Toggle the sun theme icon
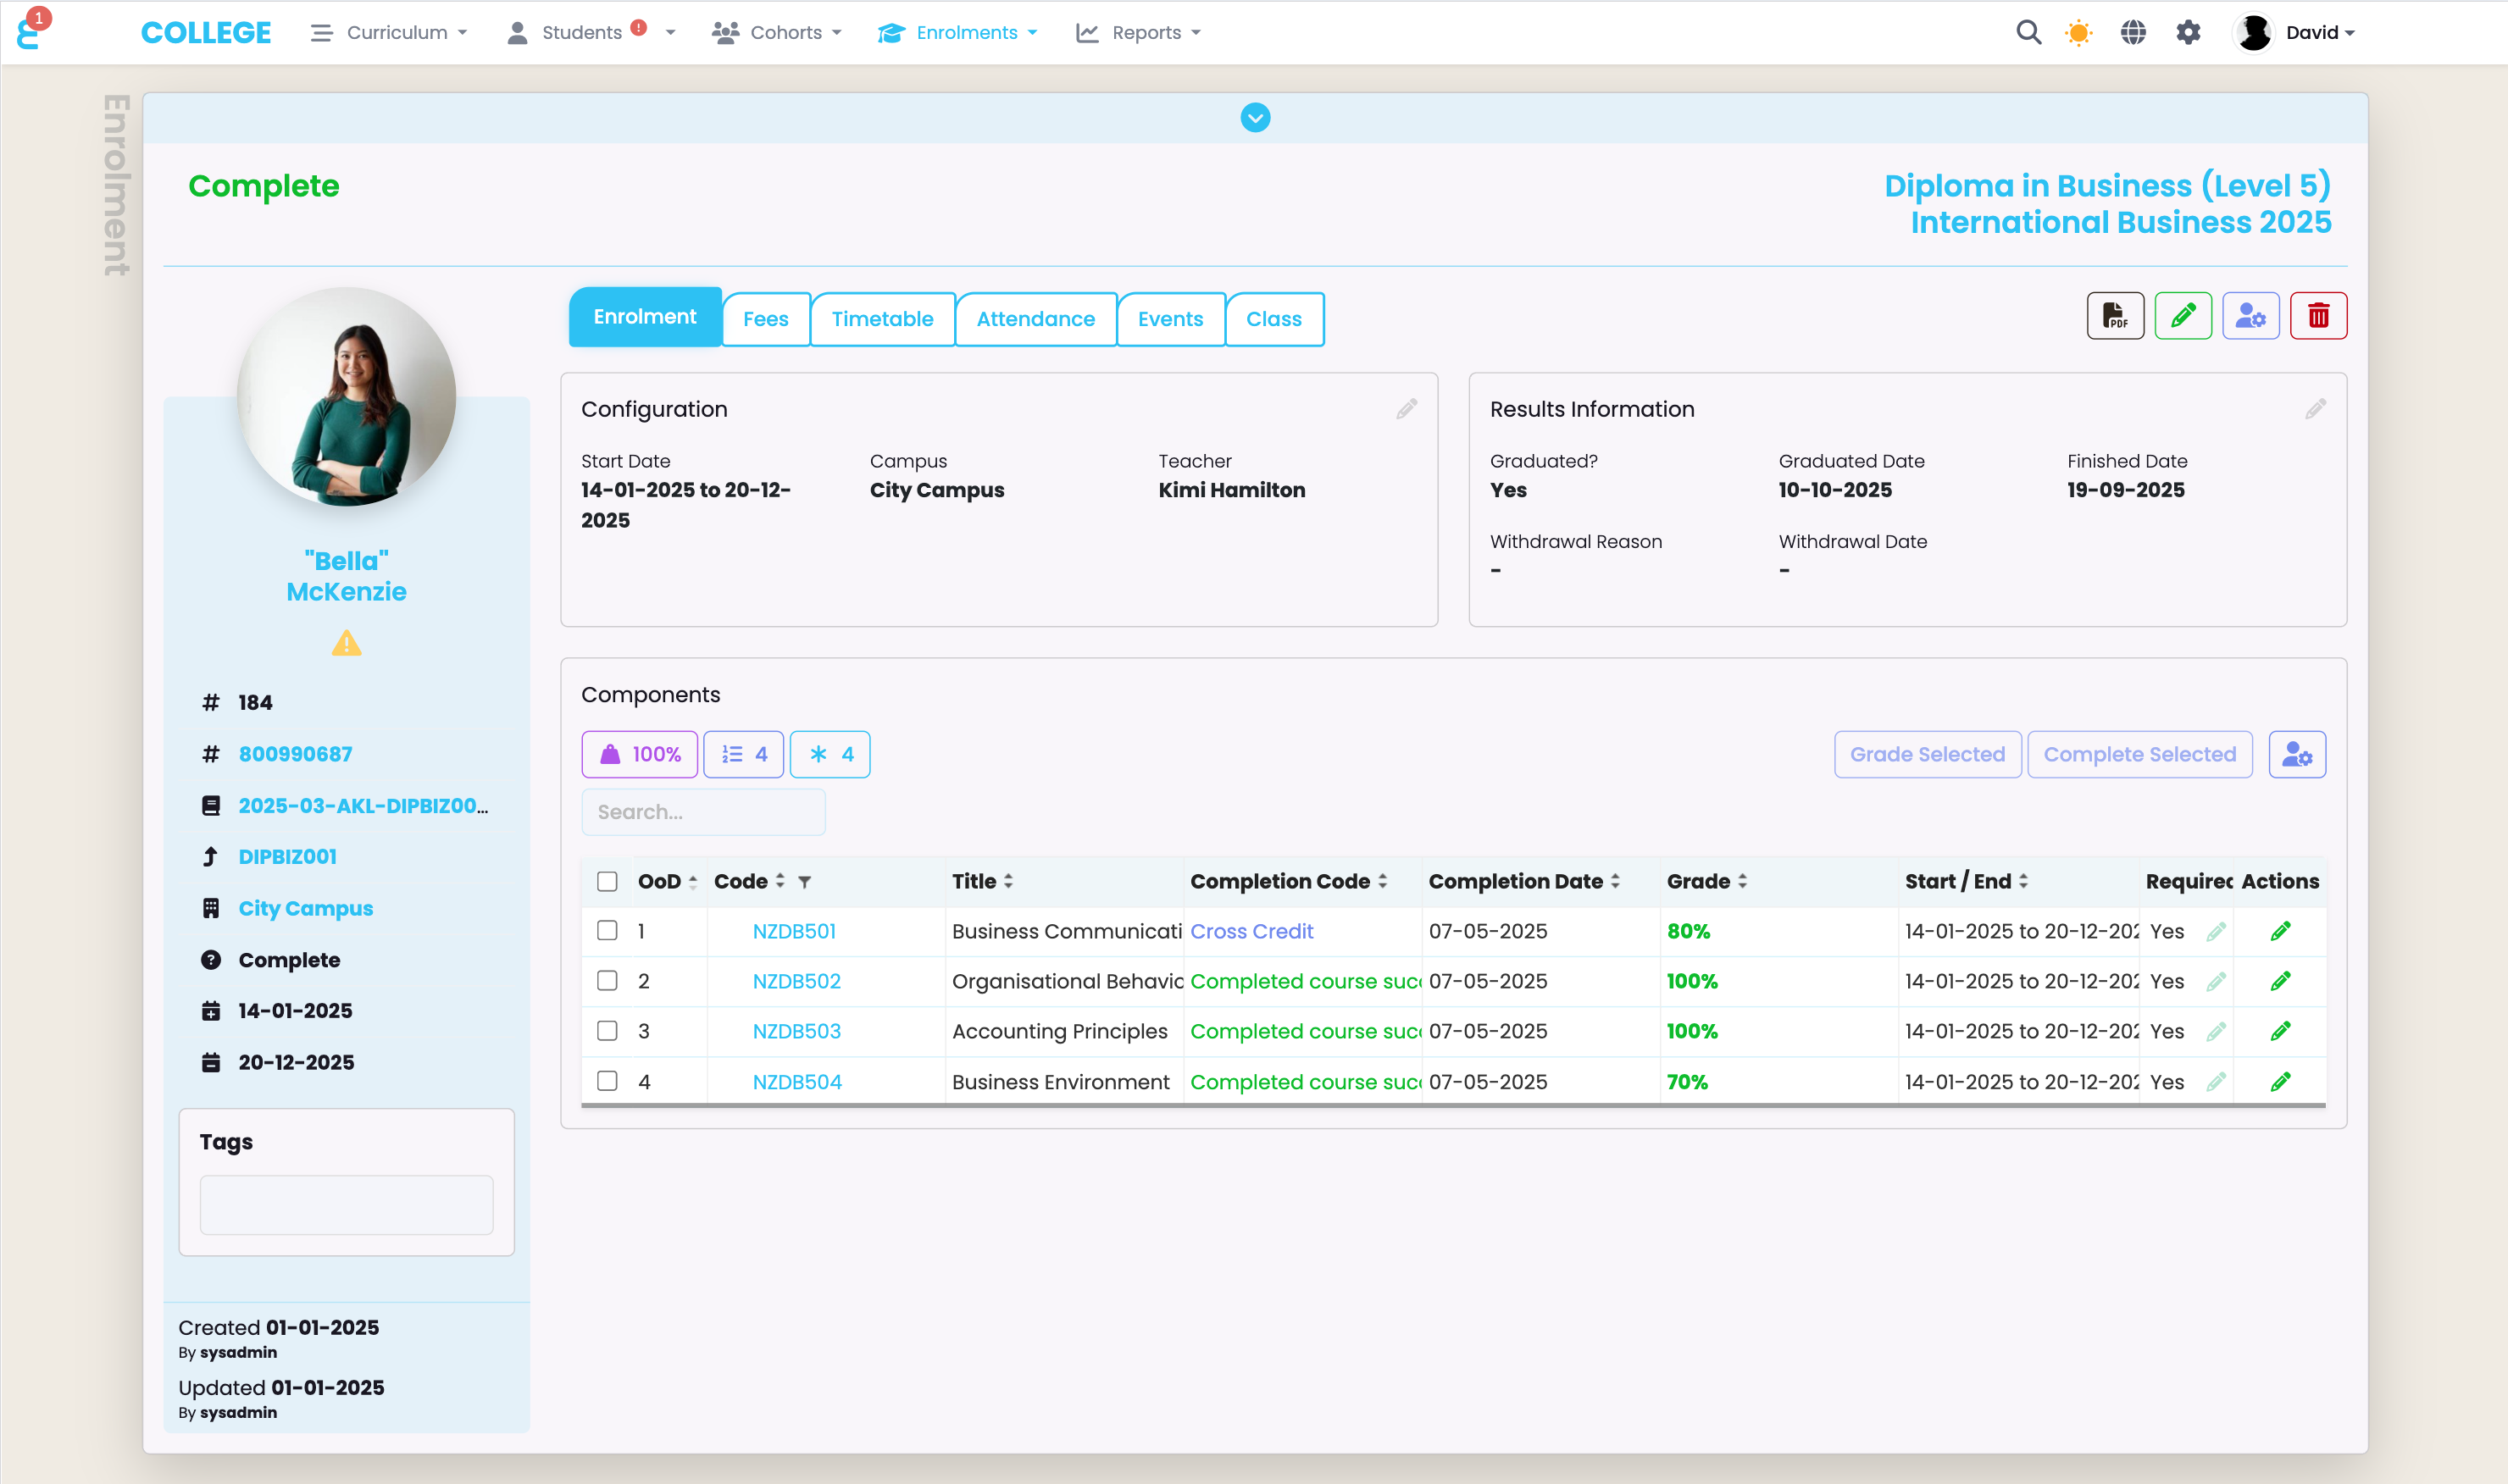Viewport: 2508px width, 1484px height. tap(2078, 33)
